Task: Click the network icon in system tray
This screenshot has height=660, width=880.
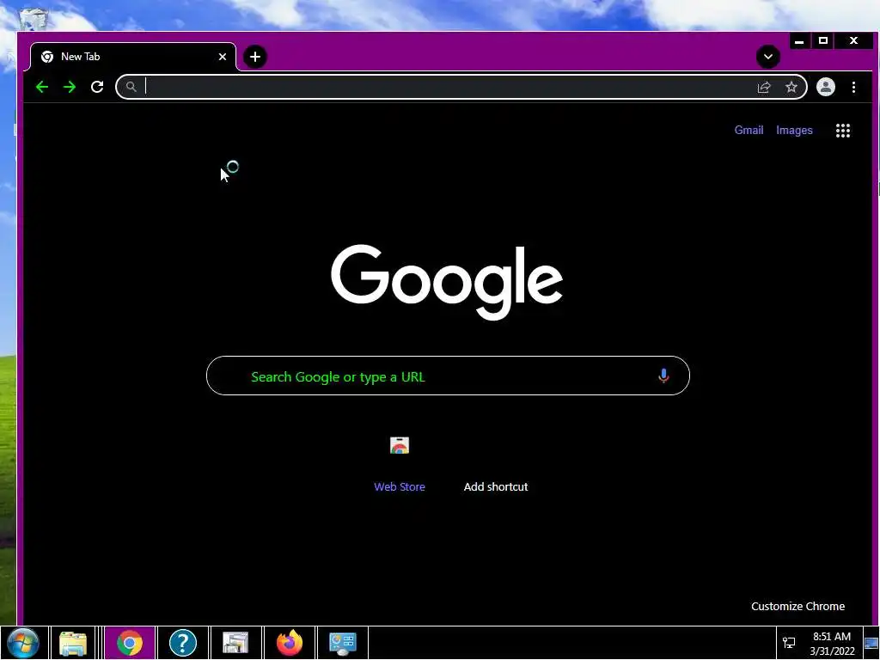Action: pyautogui.click(x=789, y=643)
